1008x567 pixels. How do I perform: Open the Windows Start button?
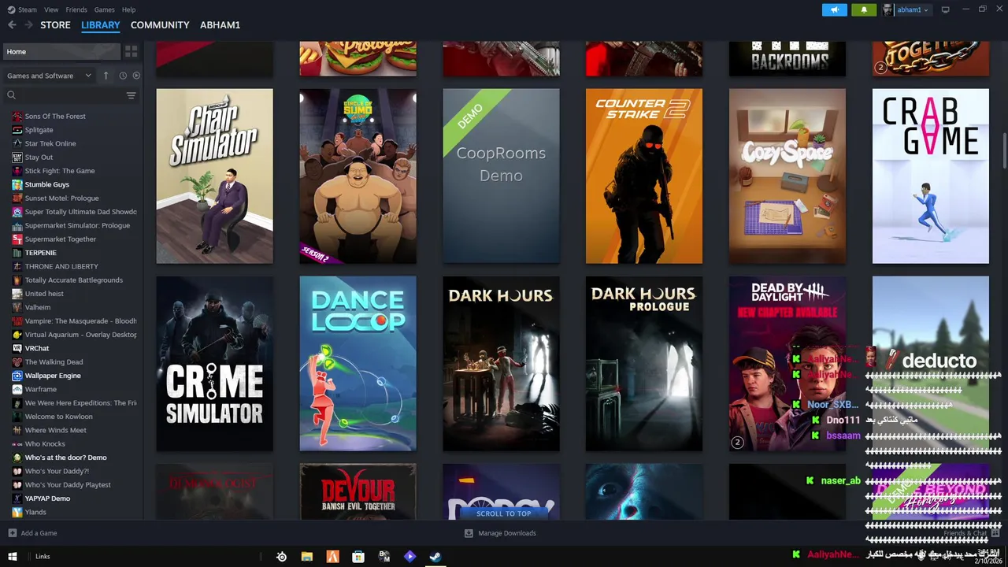coord(12,556)
